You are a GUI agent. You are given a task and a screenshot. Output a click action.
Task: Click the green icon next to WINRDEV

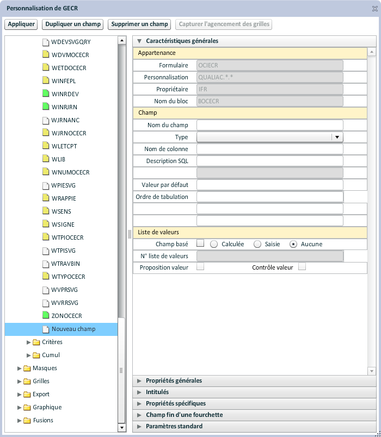[46, 94]
